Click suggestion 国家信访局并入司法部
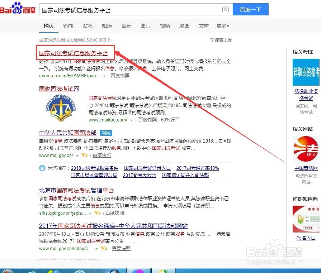 185,175
